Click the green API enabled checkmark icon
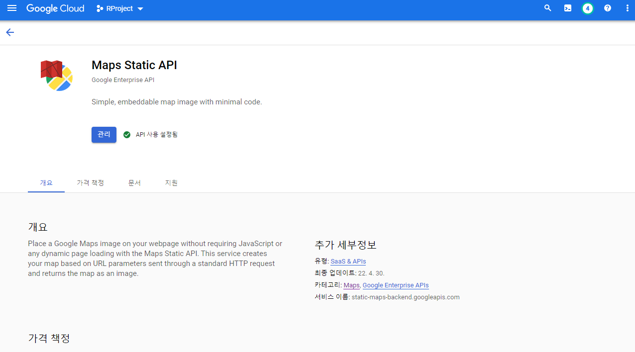 pyautogui.click(x=127, y=135)
